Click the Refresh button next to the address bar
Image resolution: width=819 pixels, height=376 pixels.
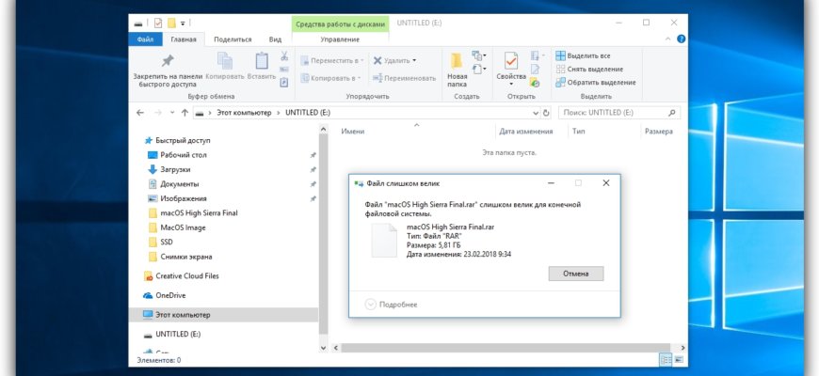[546, 113]
